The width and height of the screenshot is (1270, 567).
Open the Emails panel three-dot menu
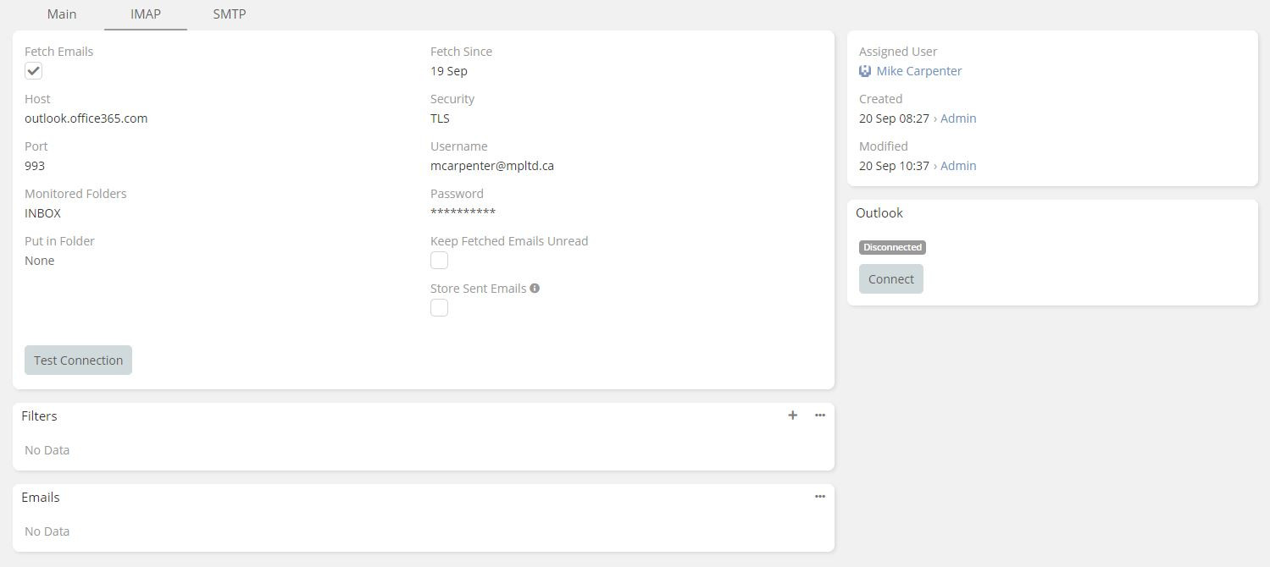[x=819, y=497]
